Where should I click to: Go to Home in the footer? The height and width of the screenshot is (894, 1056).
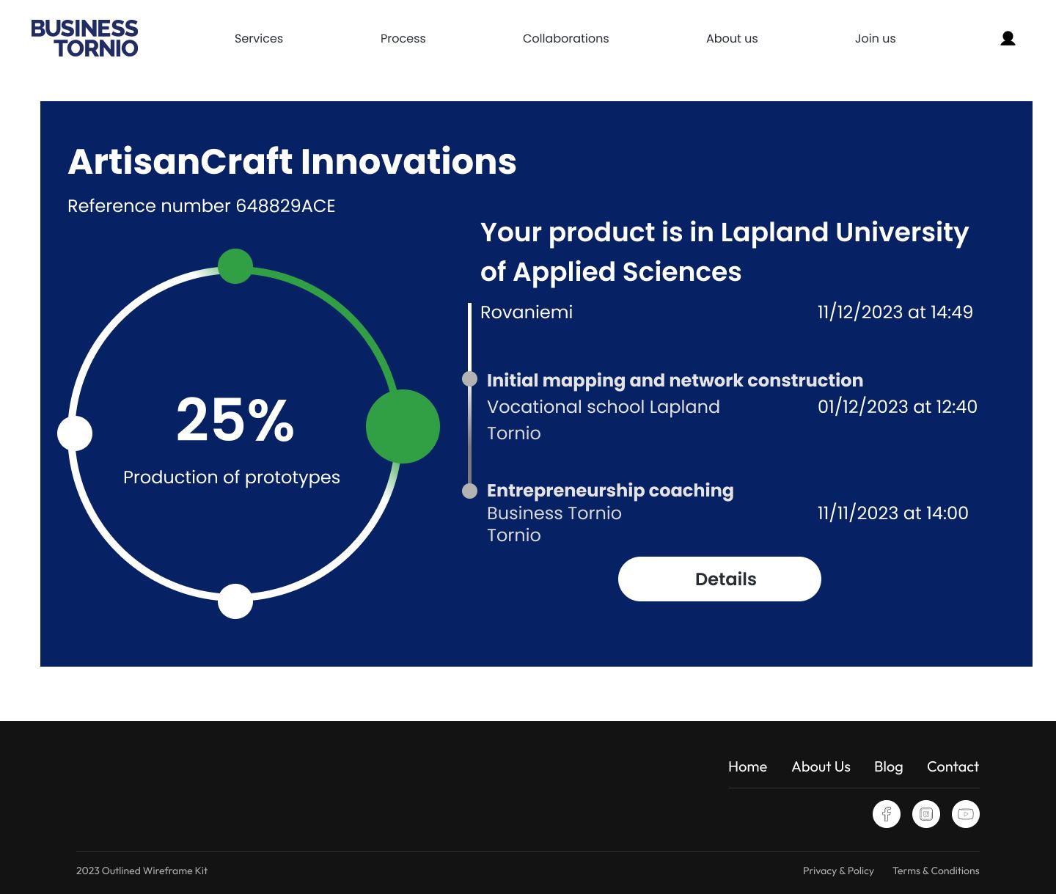[x=747, y=766]
